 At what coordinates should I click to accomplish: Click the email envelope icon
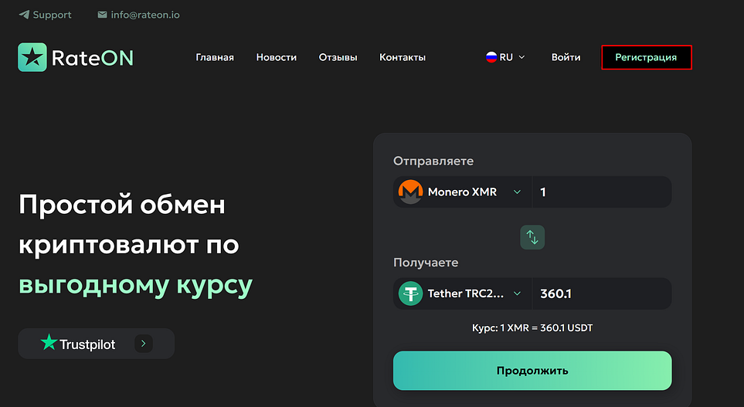(x=102, y=15)
